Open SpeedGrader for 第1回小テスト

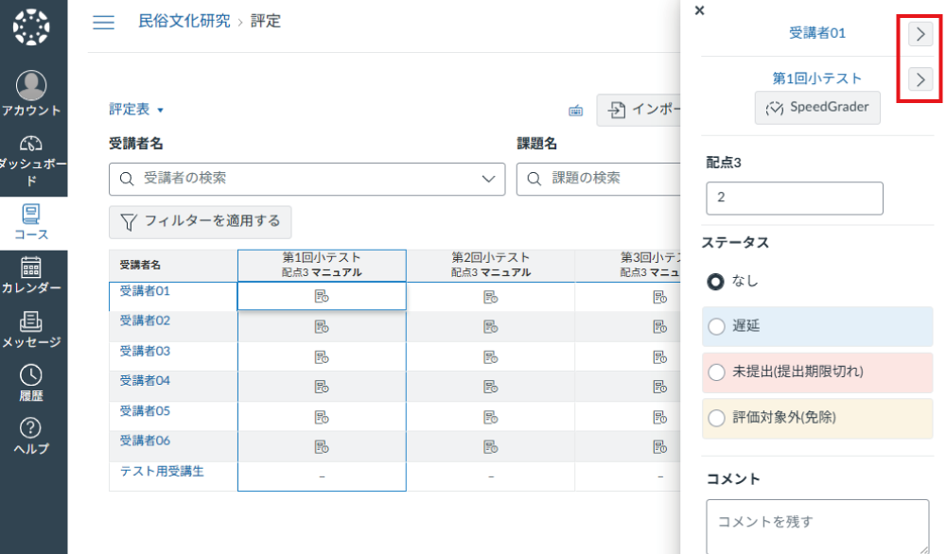click(816, 107)
